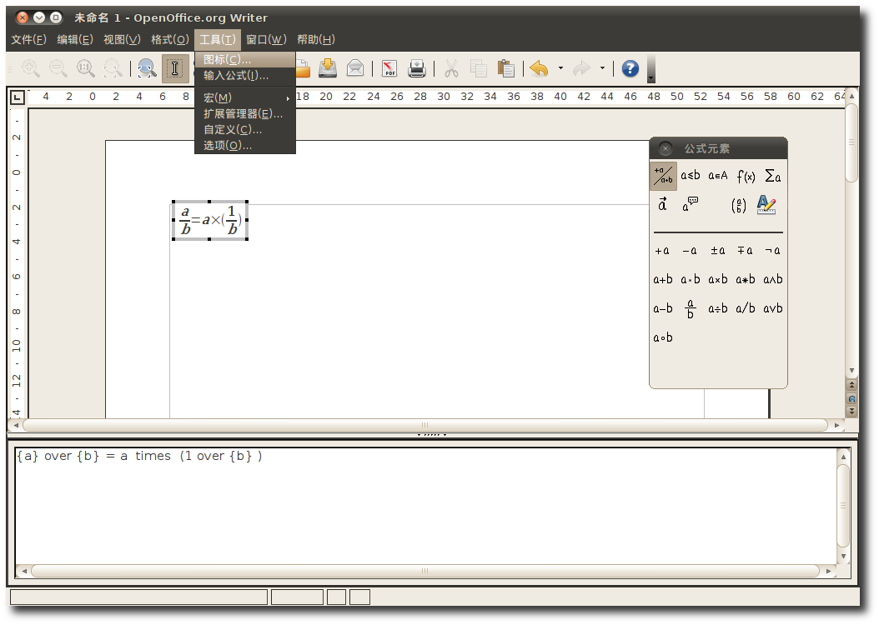Toggle the Brackets category button
The width and height of the screenshot is (879, 625).
coord(739,205)
